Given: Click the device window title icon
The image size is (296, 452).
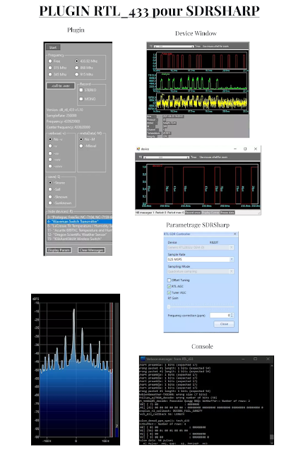Looking at the screenshot, I should pyautogui.click(x=138, y=149).
